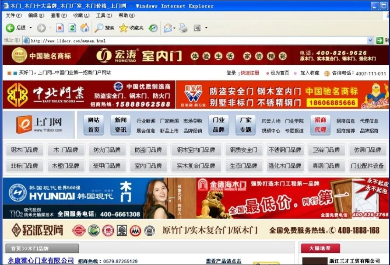Open the 工具 menu
The width and height of the screenshot is (390, 265).
104,16
